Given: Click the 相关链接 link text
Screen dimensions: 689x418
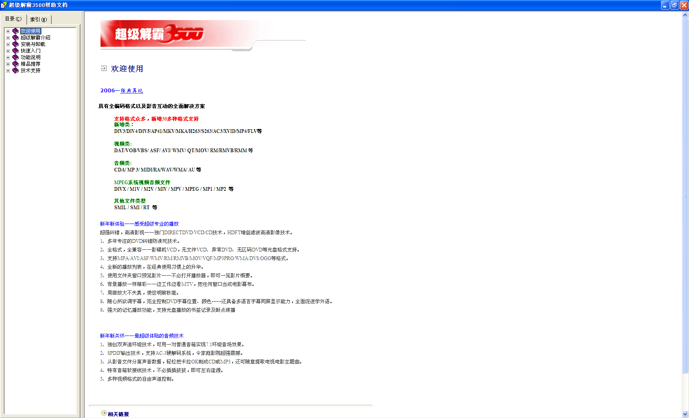Looking at the screenshot, I should click(x=118, y=414).
